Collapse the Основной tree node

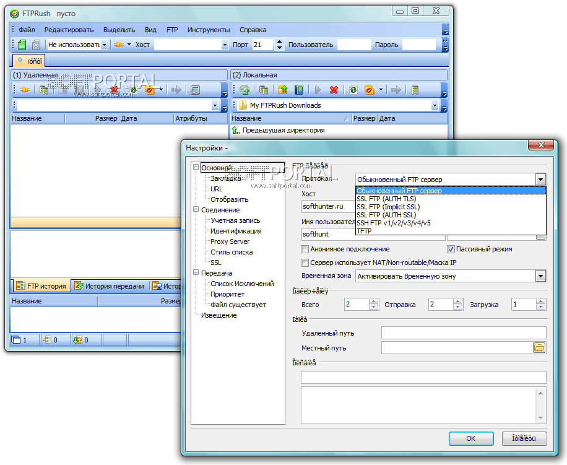point(196,167)
